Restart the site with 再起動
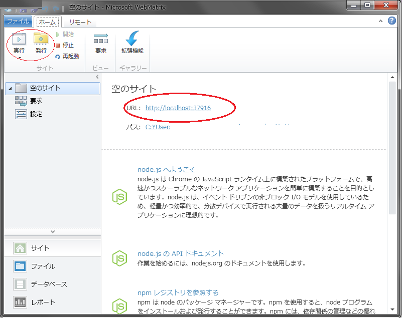The image size is (403, 319). pyautogui.click(x=67, y=57)
